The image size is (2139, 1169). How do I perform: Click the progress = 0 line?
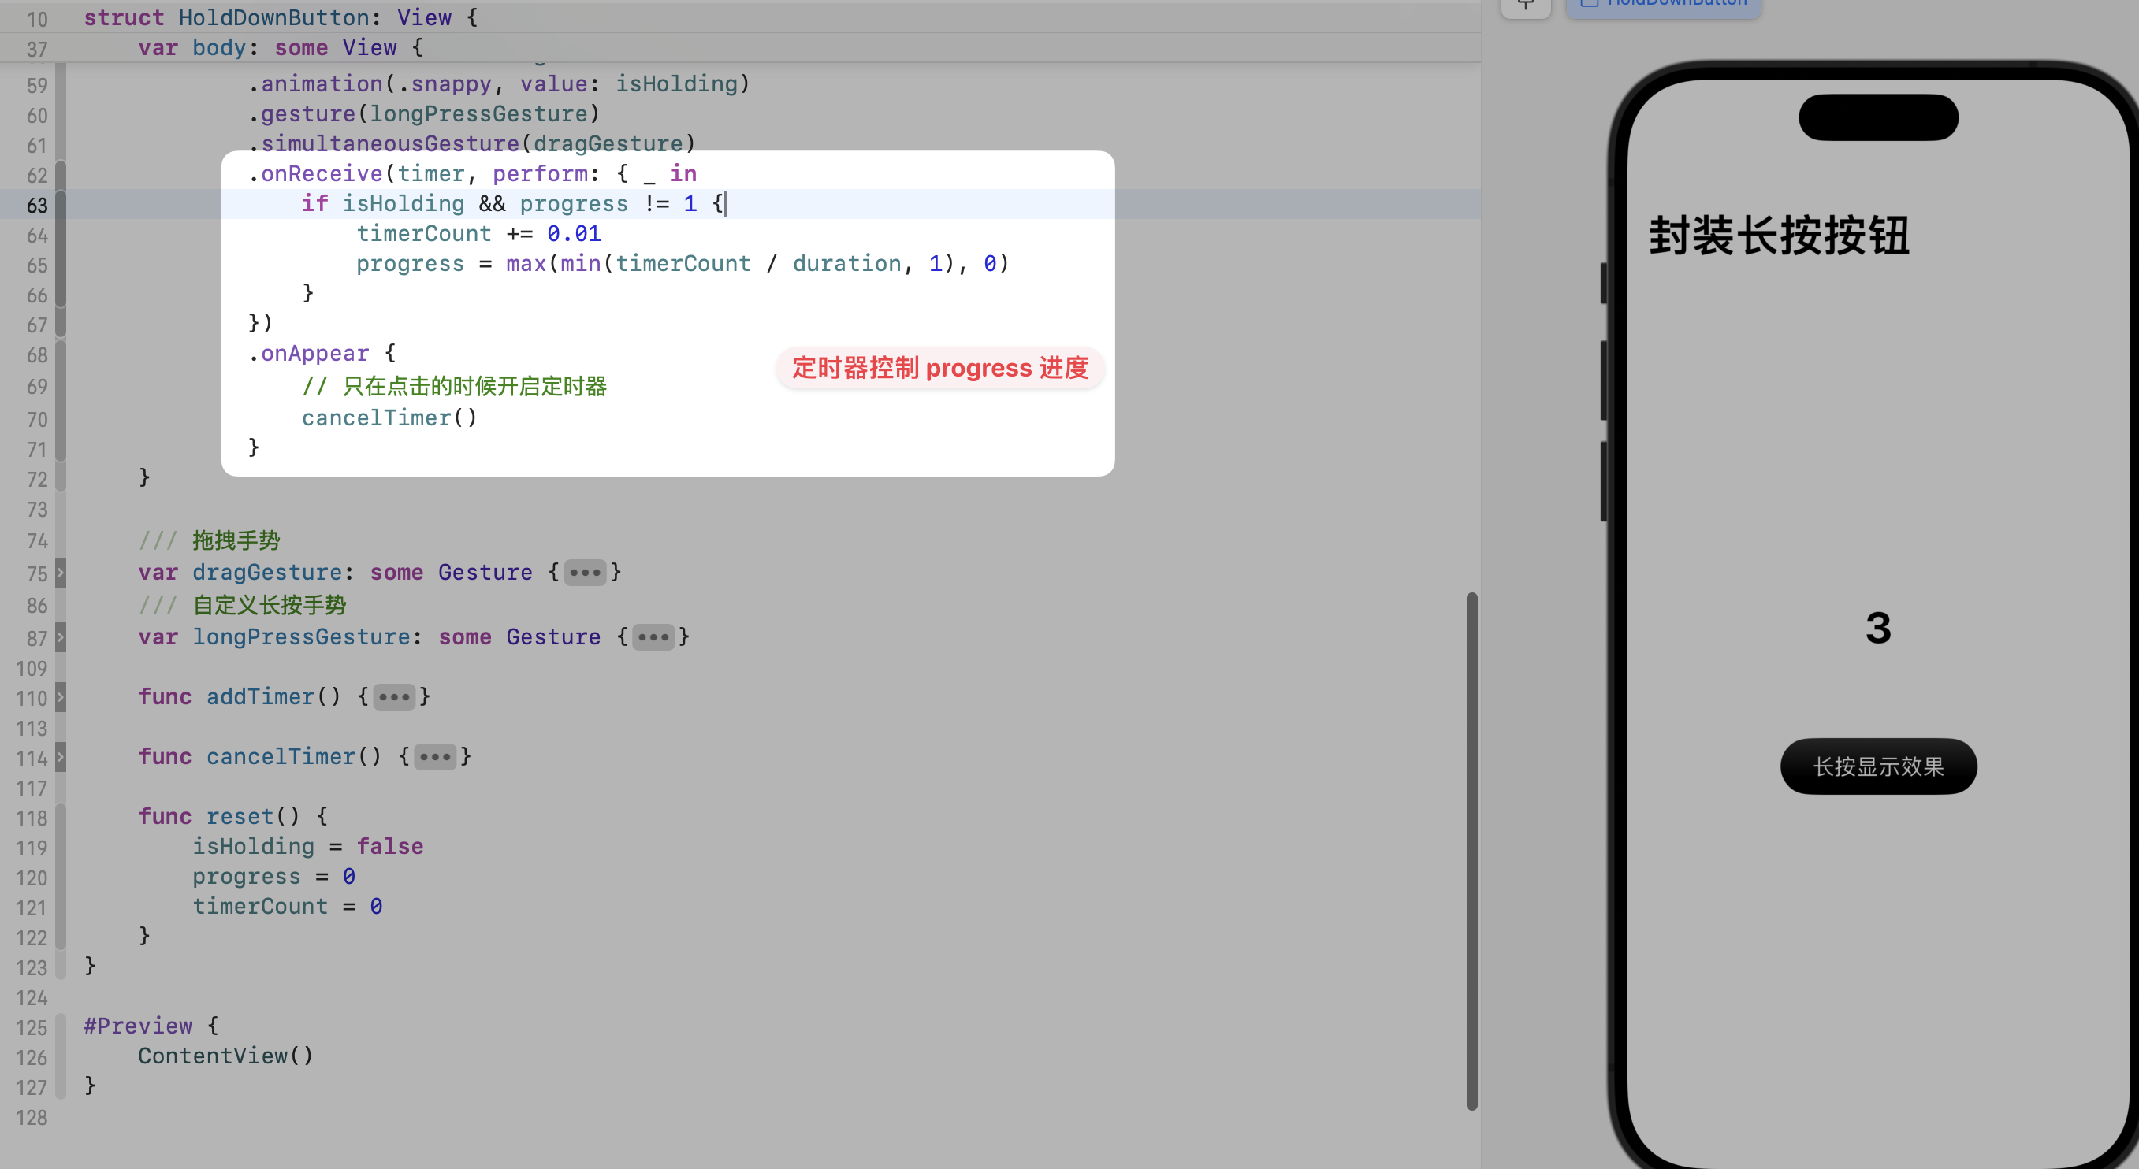point(274,876)
